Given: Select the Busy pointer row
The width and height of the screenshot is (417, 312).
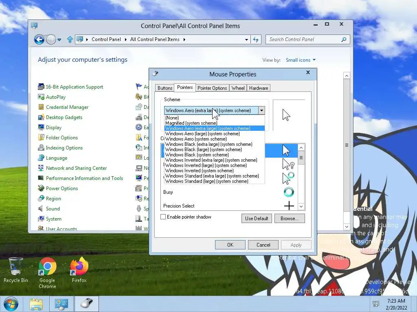Looking at the screenshot, I should coord(229,192).
